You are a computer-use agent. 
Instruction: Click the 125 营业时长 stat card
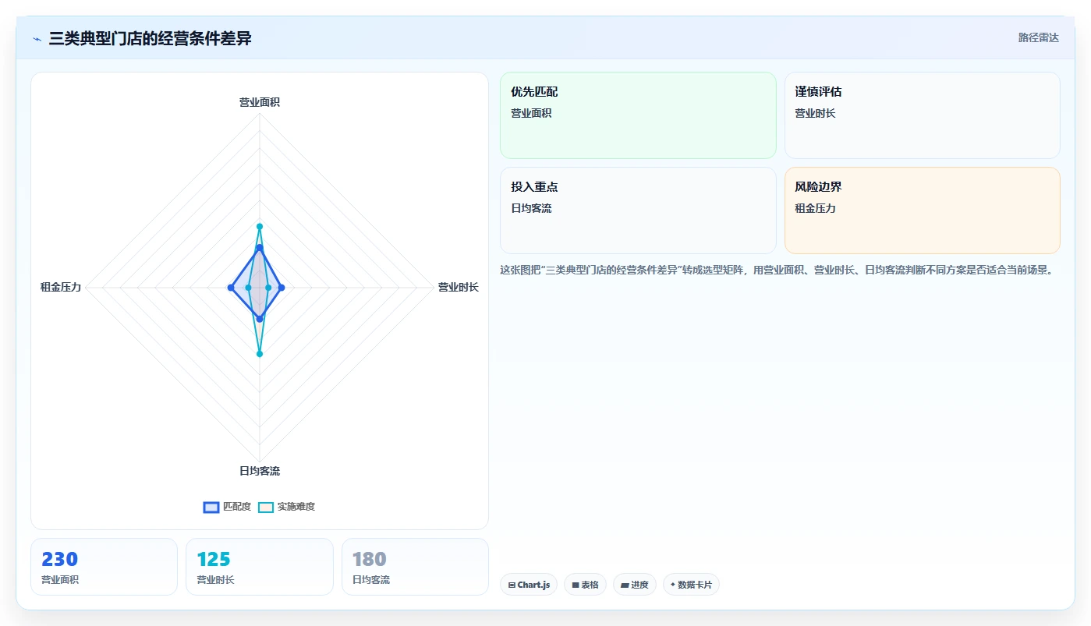coord(260,567)
